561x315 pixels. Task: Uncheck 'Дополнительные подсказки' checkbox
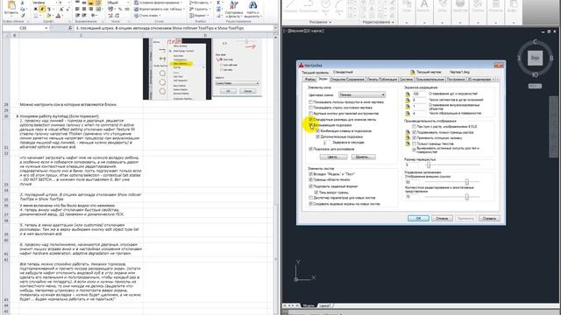[317, 136]
